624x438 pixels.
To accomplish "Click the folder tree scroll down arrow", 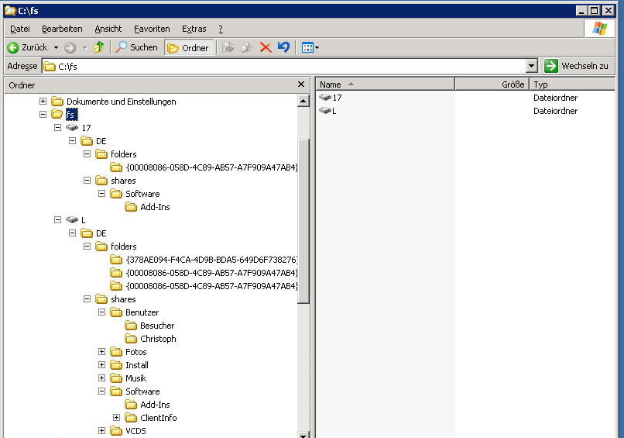I will tap(303, 434).
